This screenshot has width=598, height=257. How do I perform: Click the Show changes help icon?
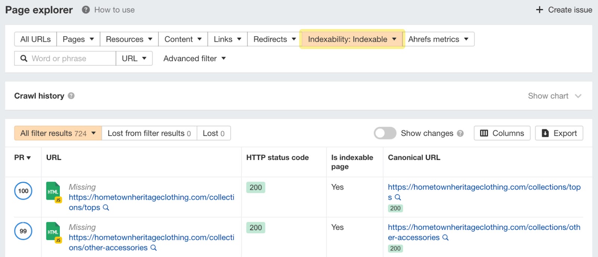(460, 133)
